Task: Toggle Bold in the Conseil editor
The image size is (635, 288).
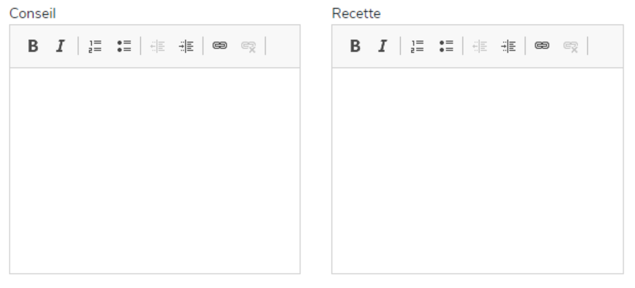Action: click(32, 46)
